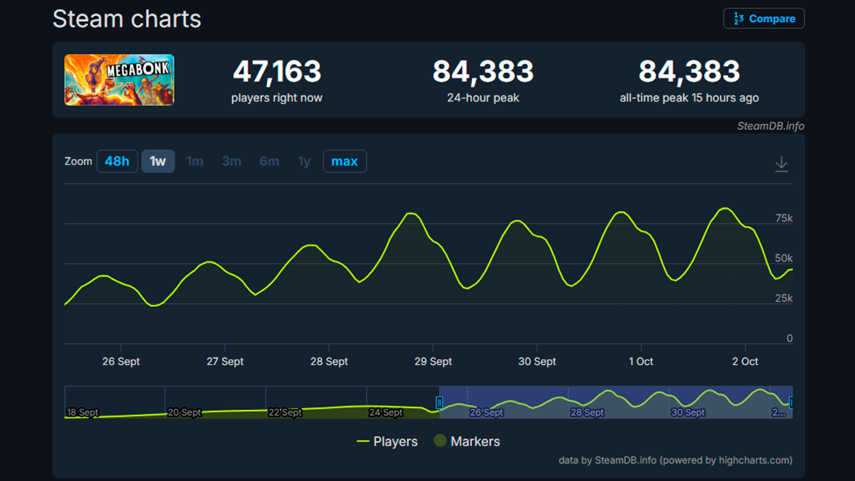Click the highlighted navigator selection range

[x=615, y=402]
